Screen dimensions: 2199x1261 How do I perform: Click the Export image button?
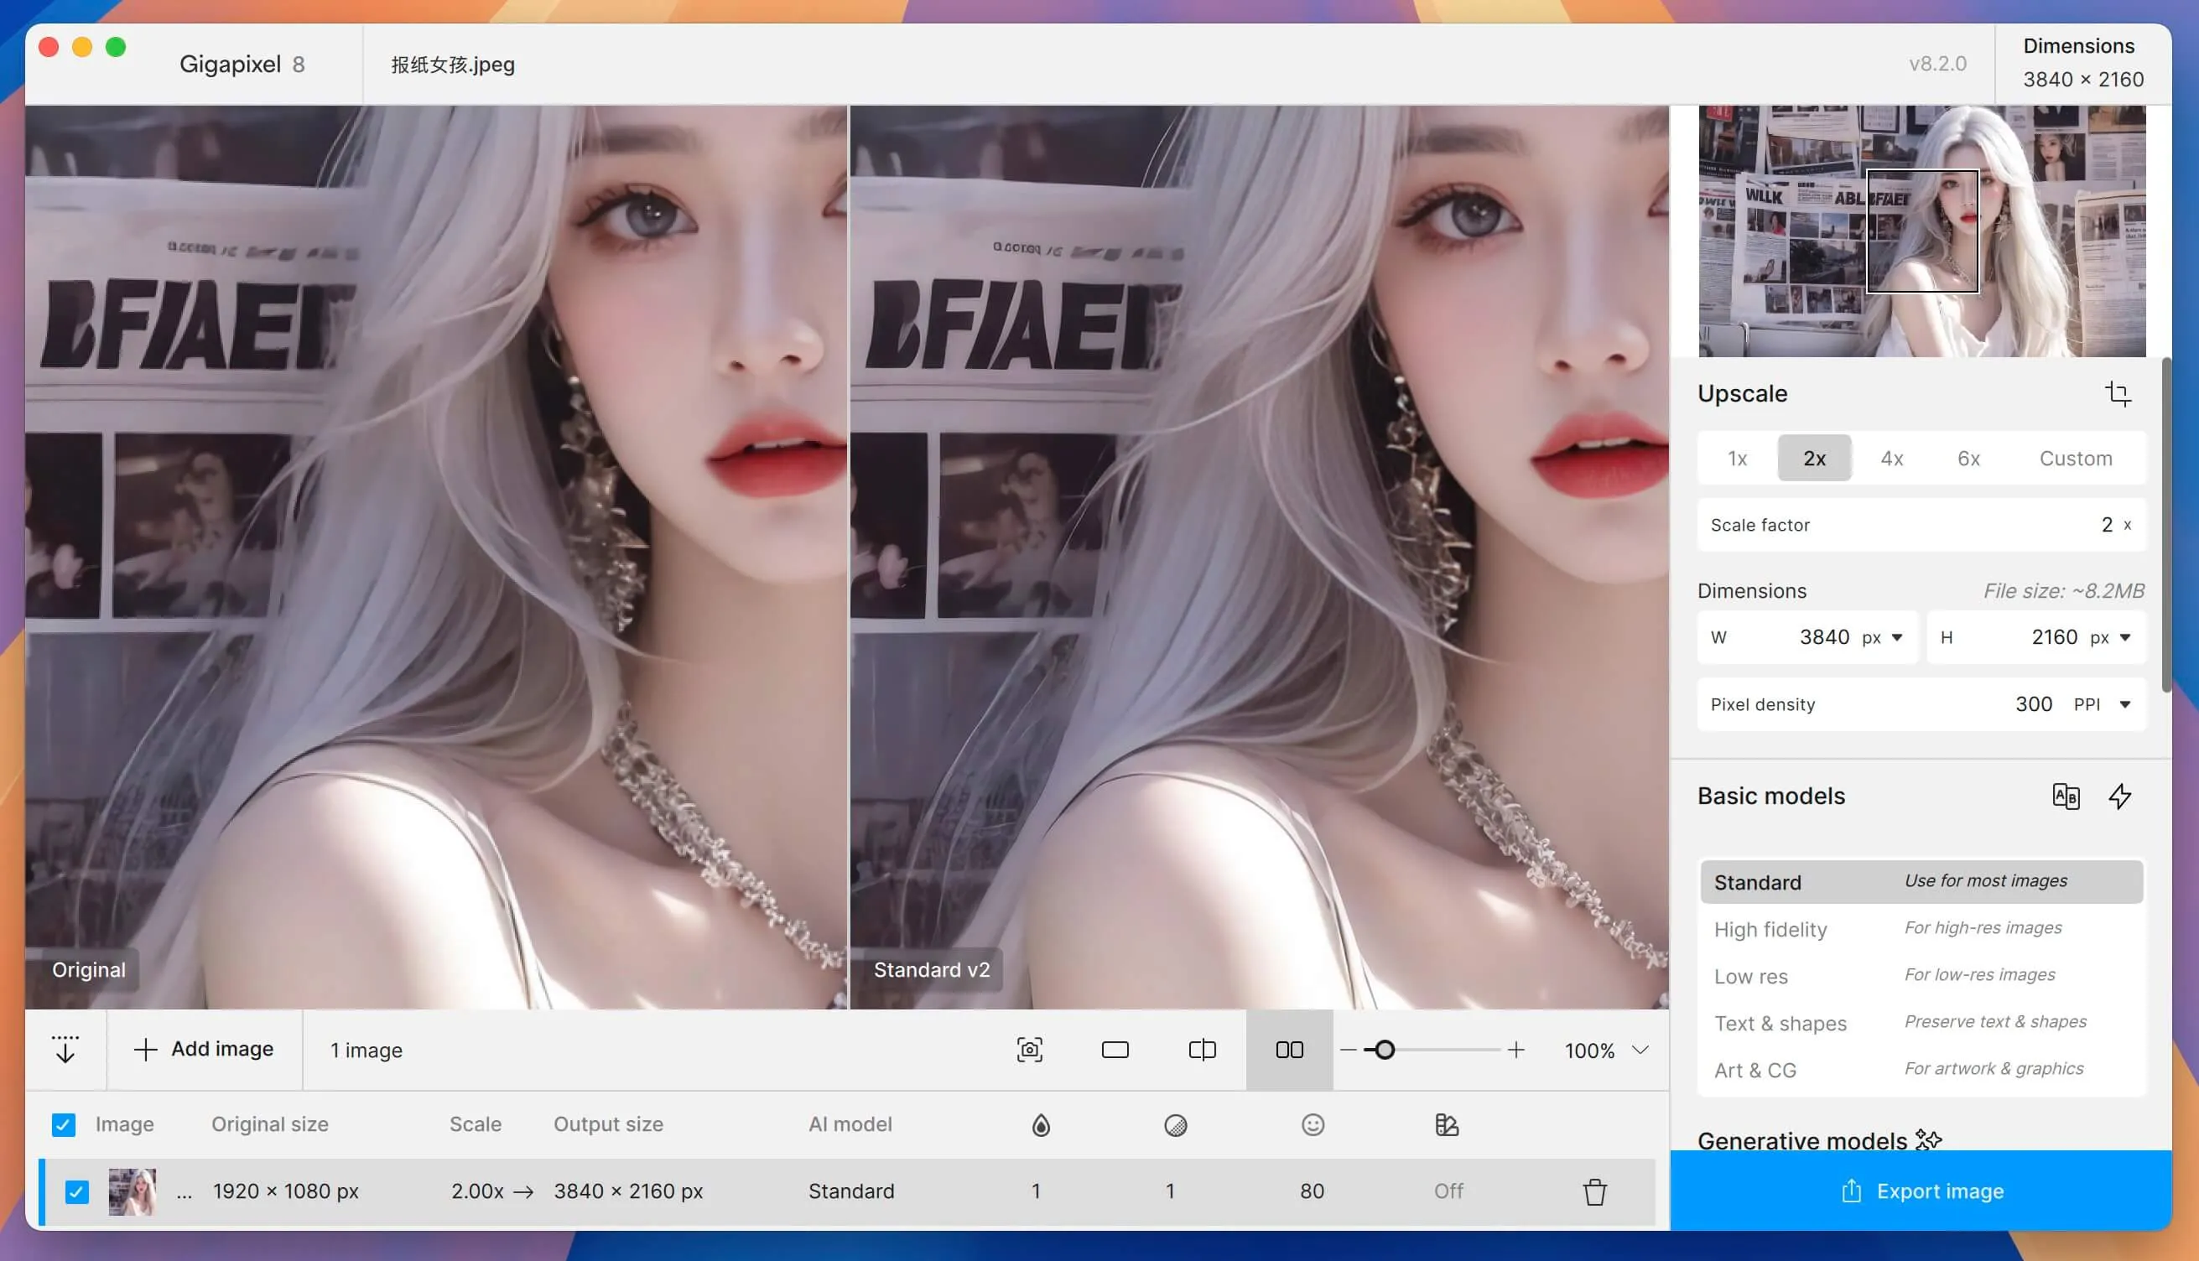(1920, 1191)
